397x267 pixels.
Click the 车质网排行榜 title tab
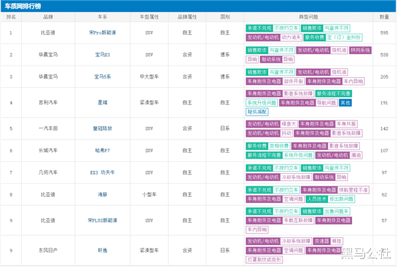tap(23, 6)
